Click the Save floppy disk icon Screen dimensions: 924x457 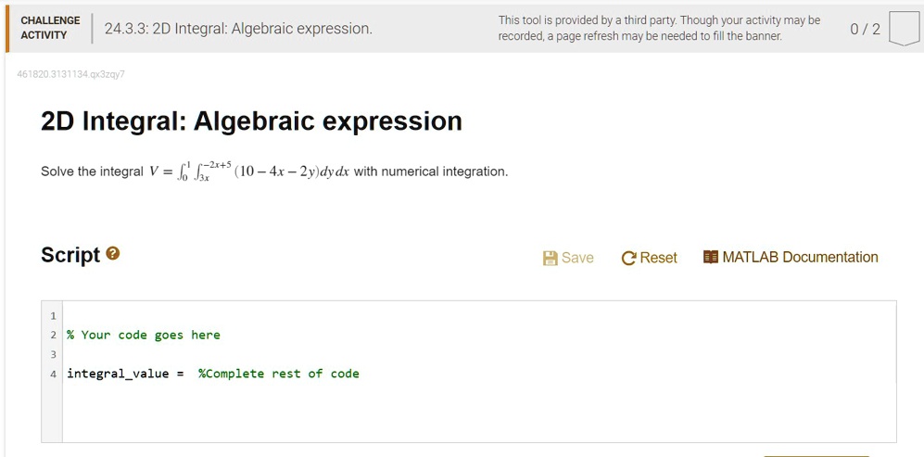[550, 258]
